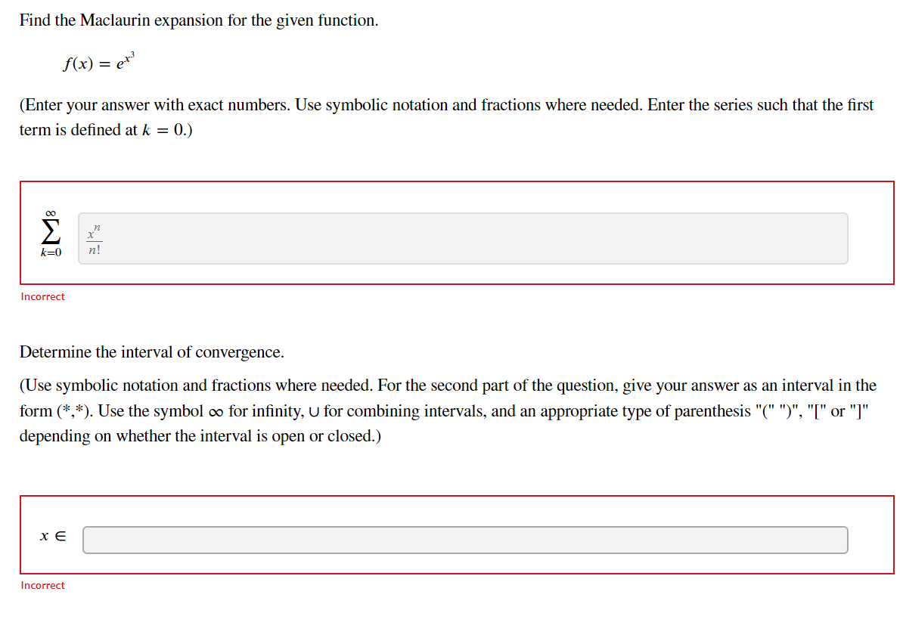Click the x ∈ symbol beside the interval field

tap(52, 536)
